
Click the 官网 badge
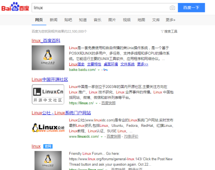(48, 146)
